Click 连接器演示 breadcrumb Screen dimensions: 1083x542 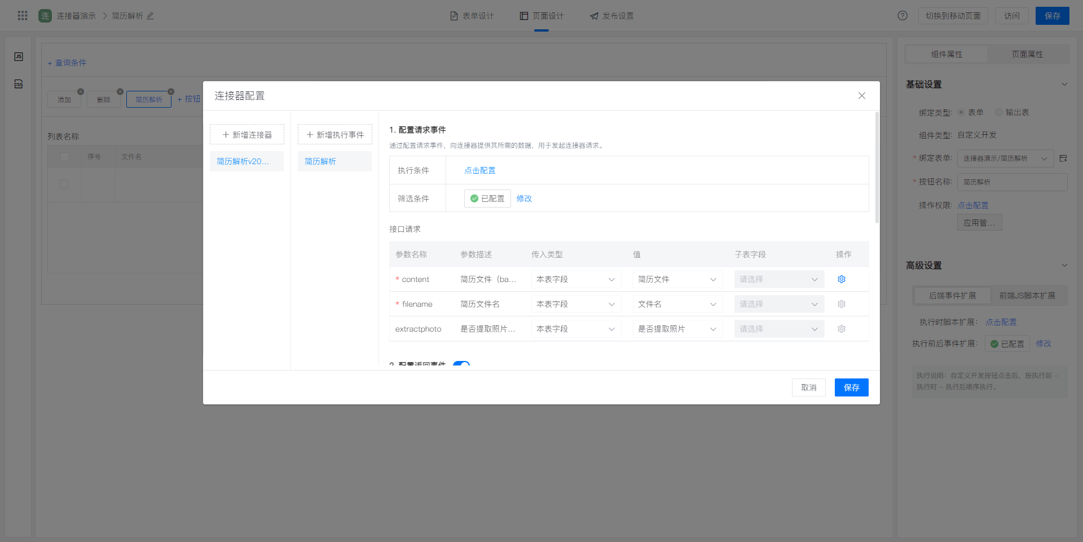coord(76,16)
